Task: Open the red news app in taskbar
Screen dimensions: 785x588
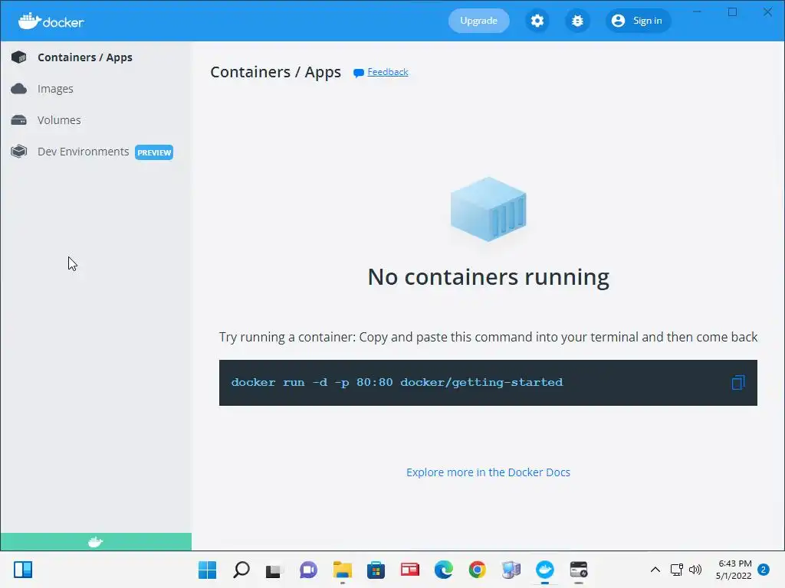Action: point(409,570)
